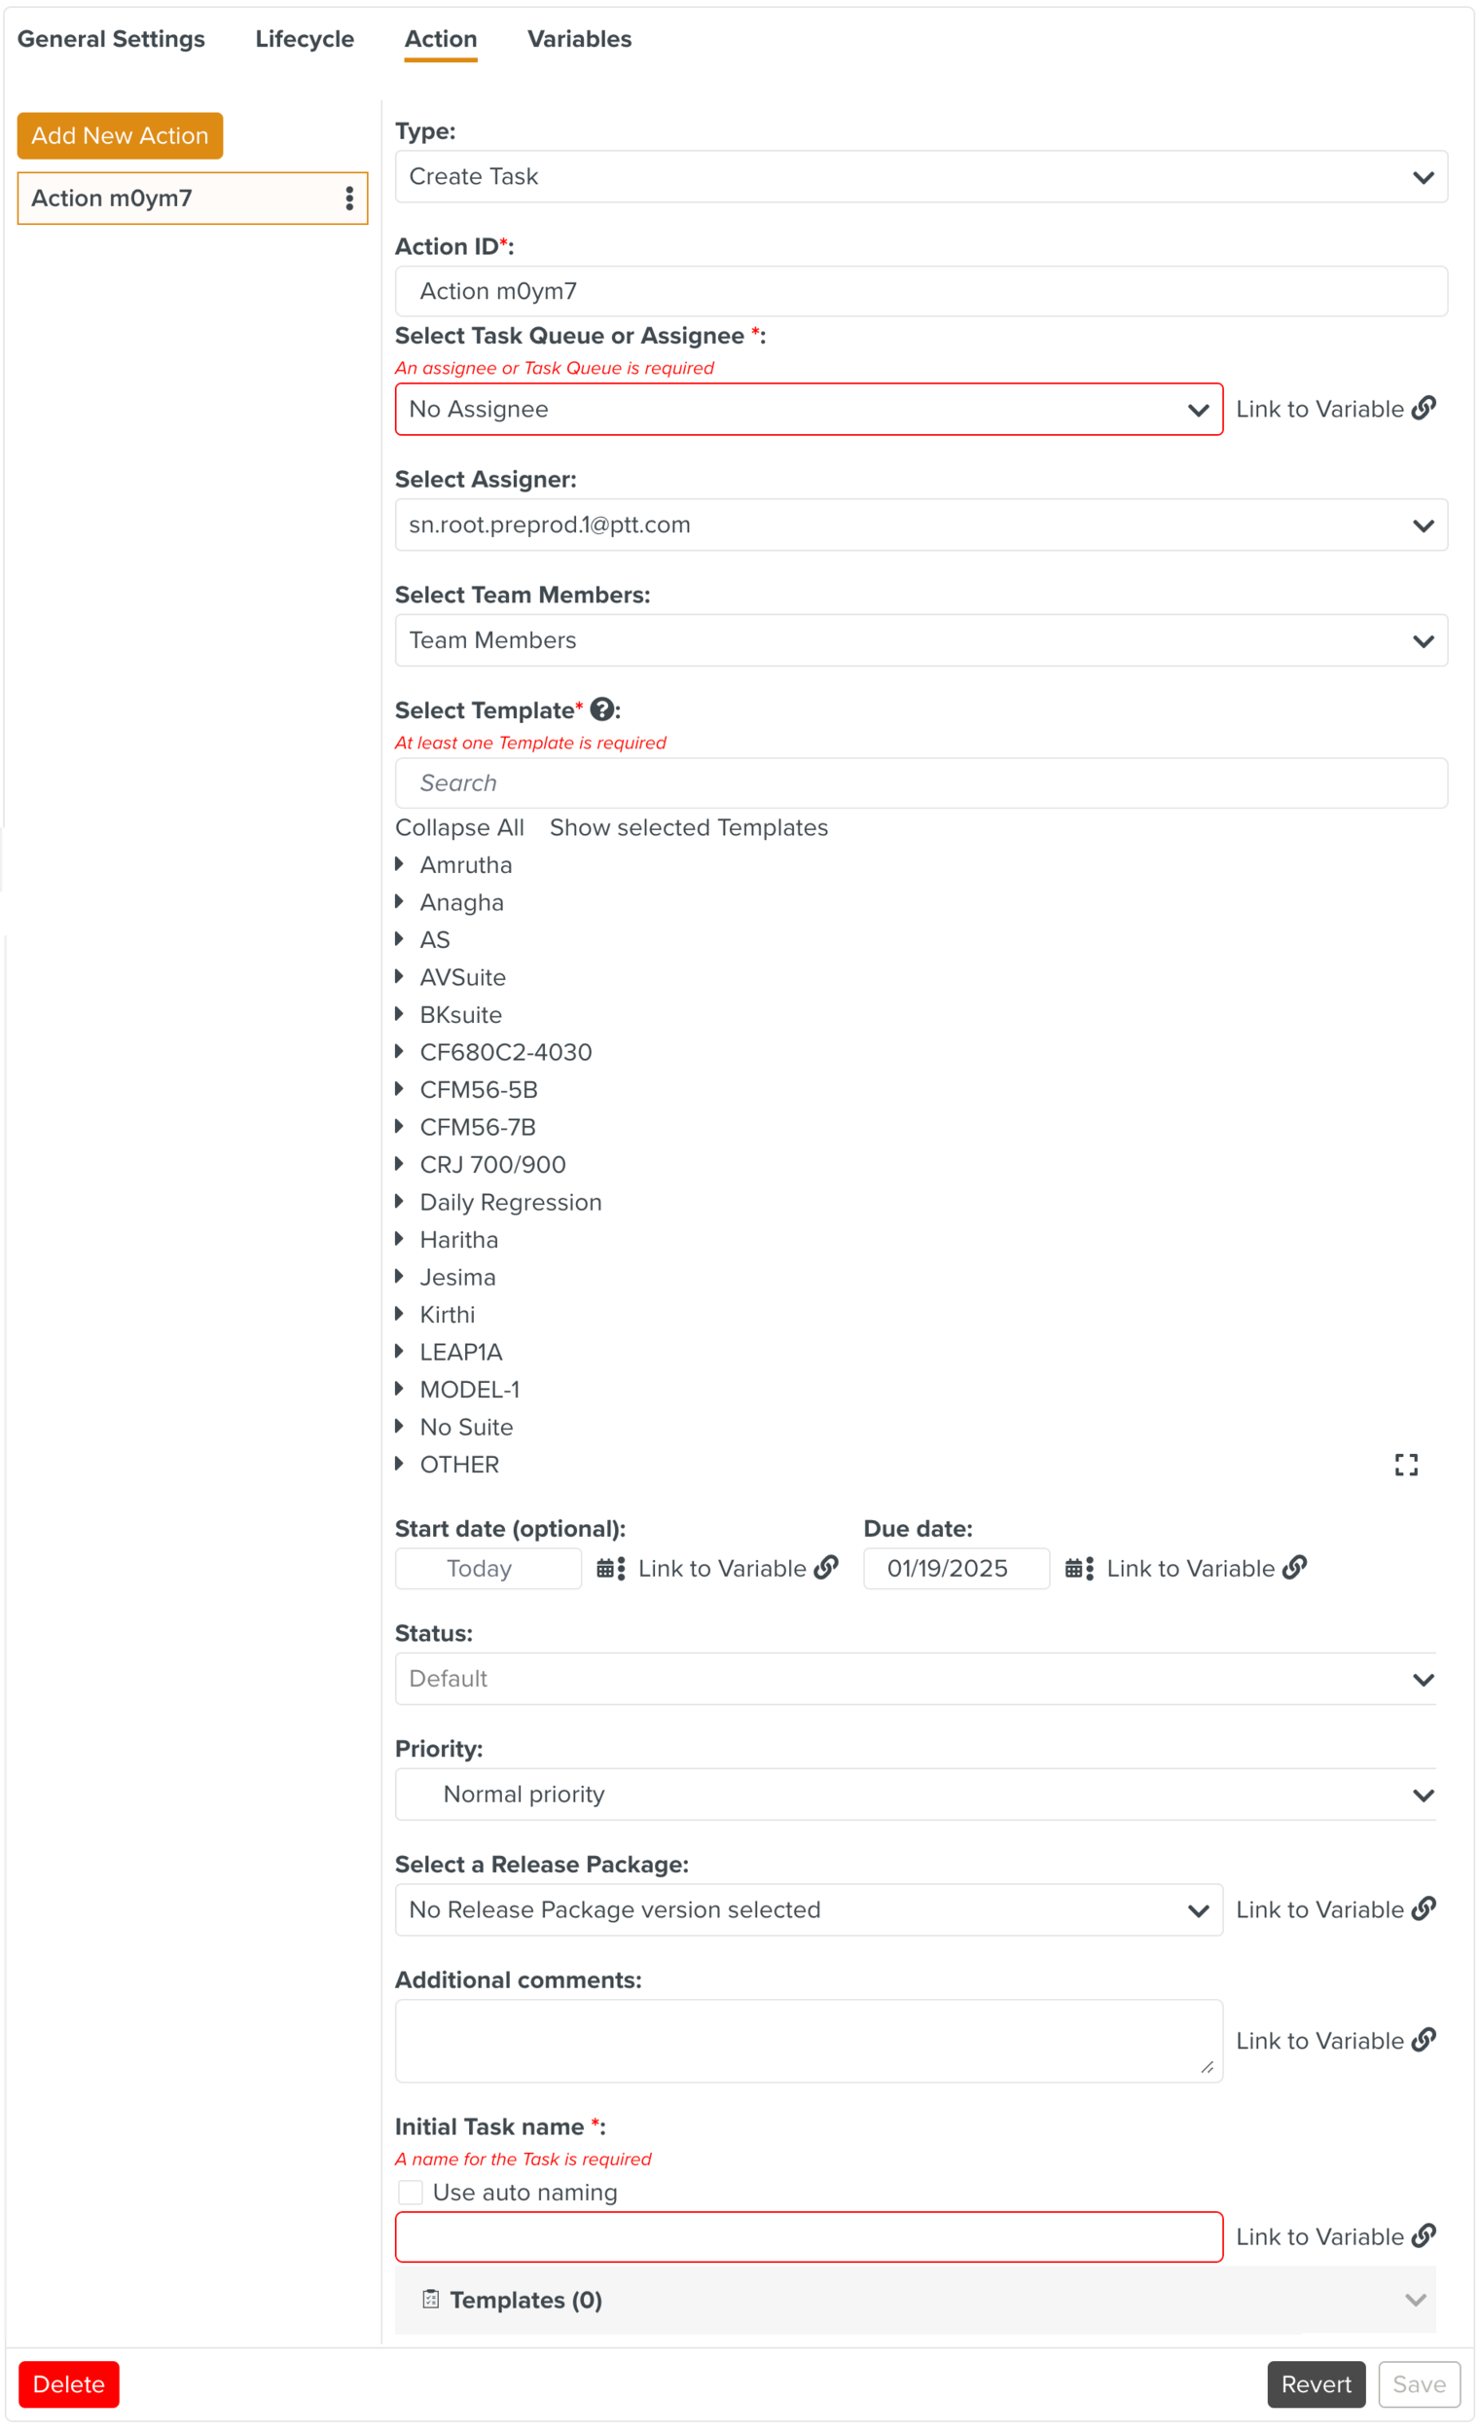Click link icon beside Release Package dropdown
The image size is (1480, 2433).
coord(1423,1908)
